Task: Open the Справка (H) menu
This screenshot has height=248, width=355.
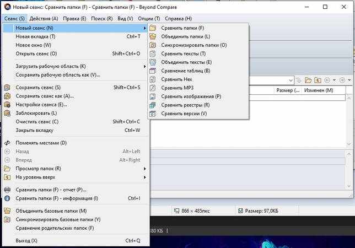Action: click(x=179, y=19)
